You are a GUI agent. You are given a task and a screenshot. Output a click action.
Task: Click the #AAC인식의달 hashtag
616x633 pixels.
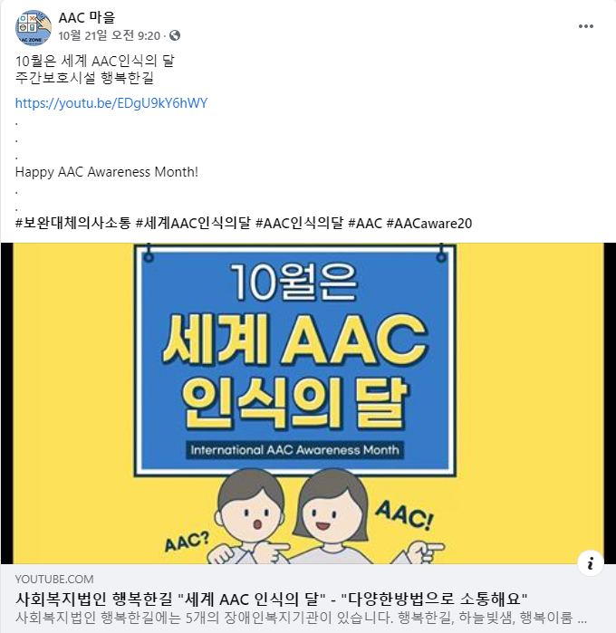(x=299, y=224)
